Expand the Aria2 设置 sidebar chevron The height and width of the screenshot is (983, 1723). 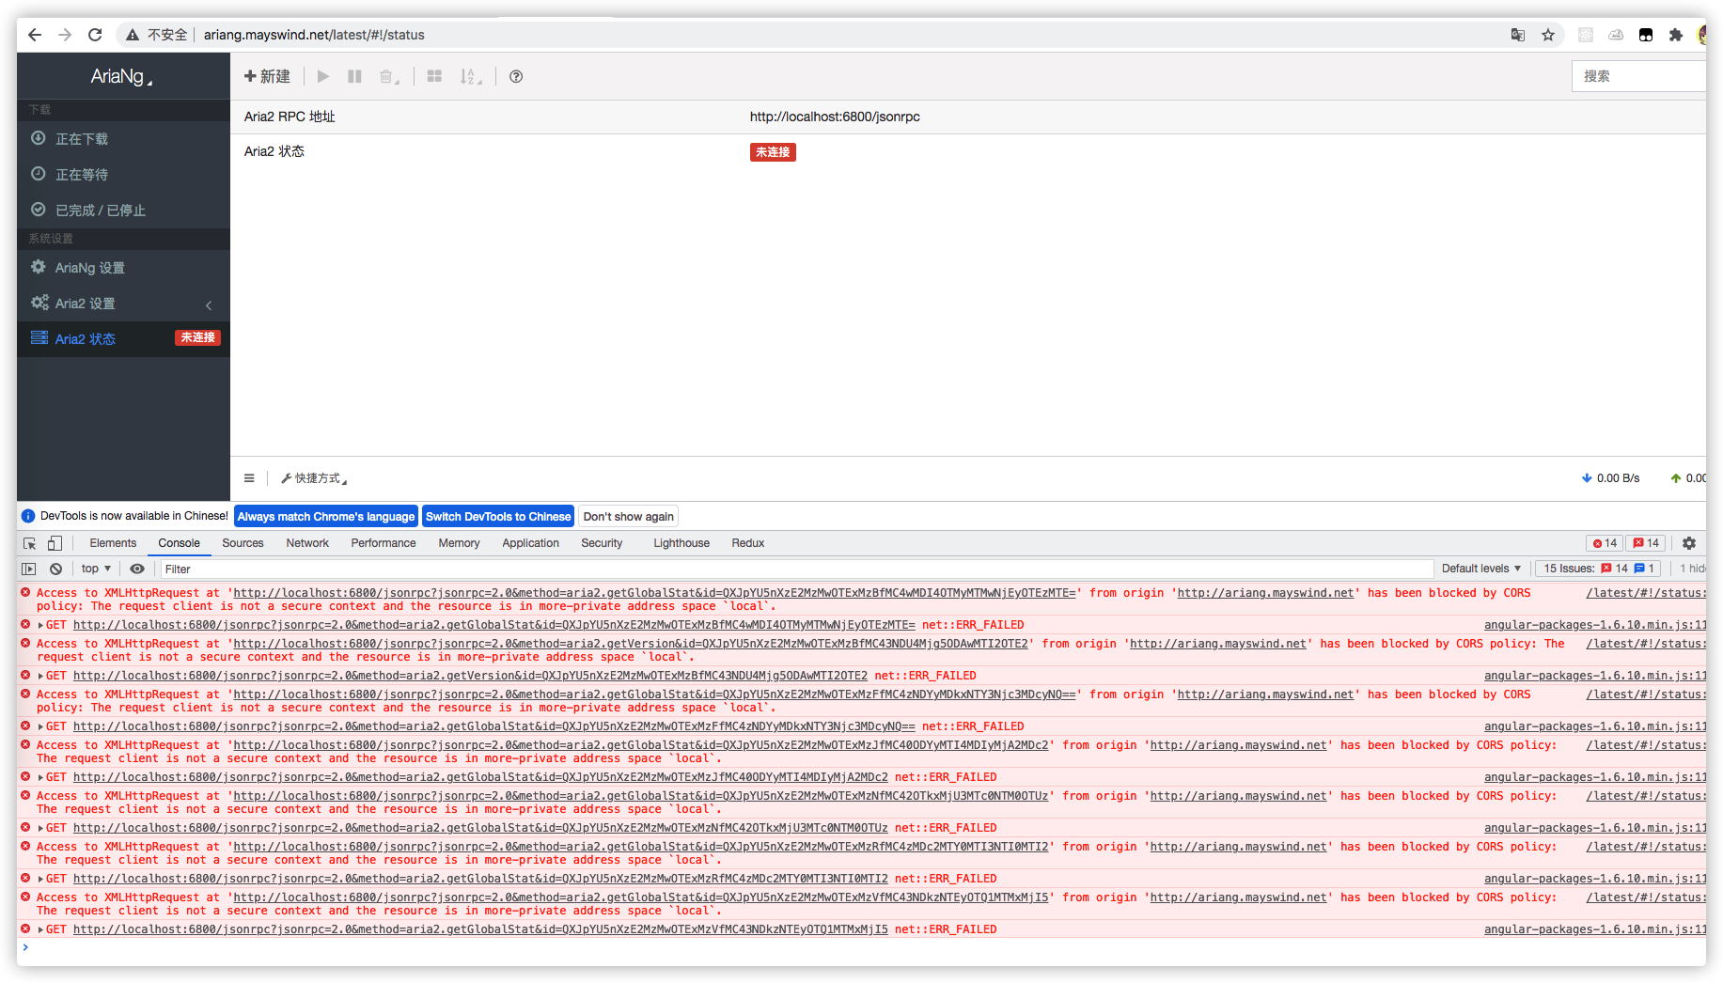click(209, 304)
